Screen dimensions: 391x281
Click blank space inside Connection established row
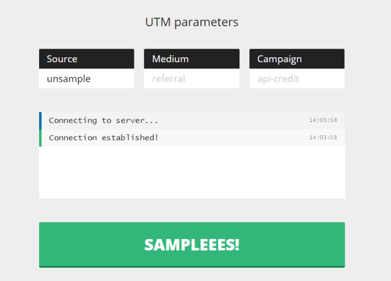coord(232,138)
